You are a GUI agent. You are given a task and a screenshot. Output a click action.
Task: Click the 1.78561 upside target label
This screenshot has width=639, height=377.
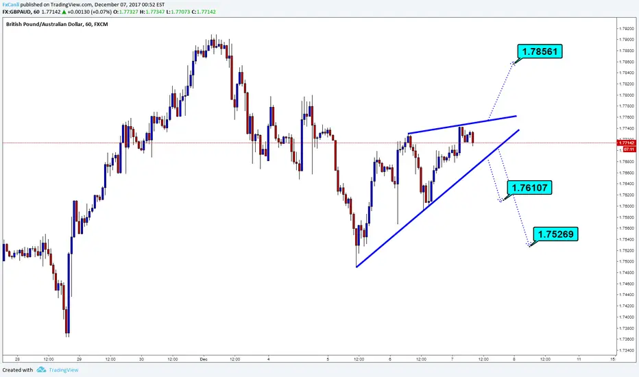tap(540, 51)
